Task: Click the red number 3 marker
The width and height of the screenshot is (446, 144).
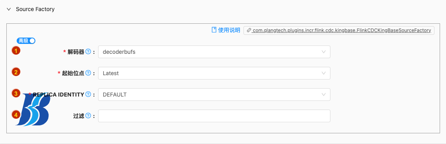Action: click(16, 93)
